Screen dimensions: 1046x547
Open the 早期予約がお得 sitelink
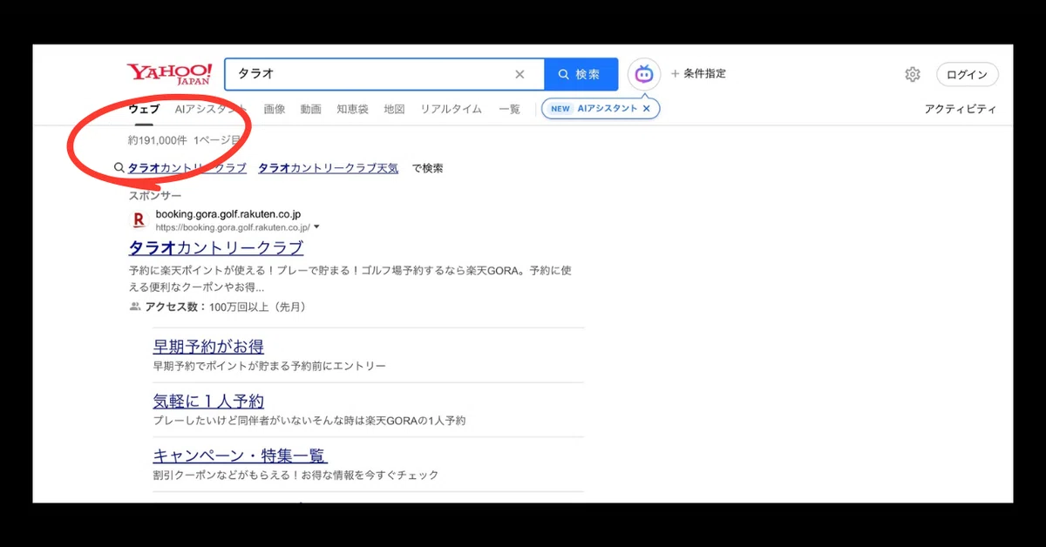click(x=208, y=347)
